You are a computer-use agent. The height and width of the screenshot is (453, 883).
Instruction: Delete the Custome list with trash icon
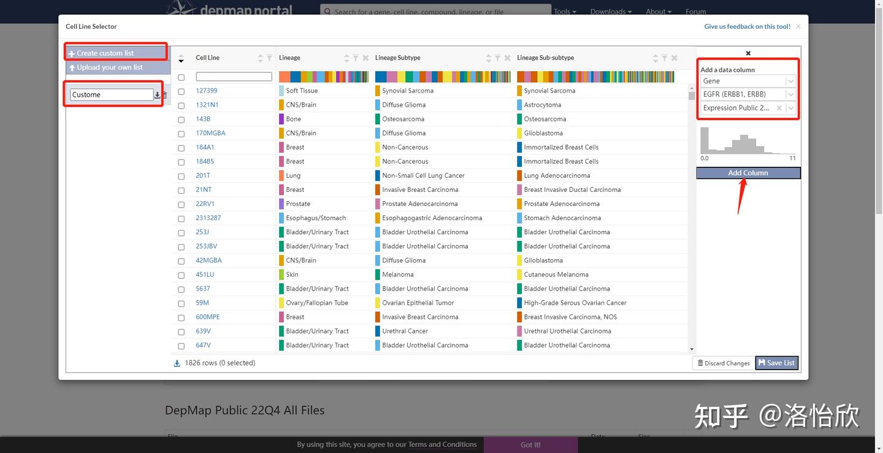[164, 95]
